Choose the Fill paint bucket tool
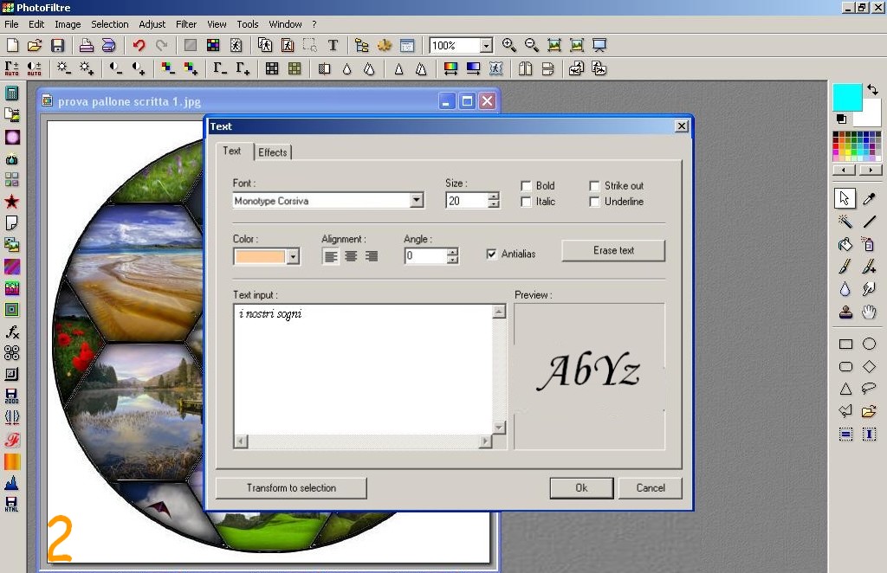The image size is (887, 573). (x=845, y=245)
